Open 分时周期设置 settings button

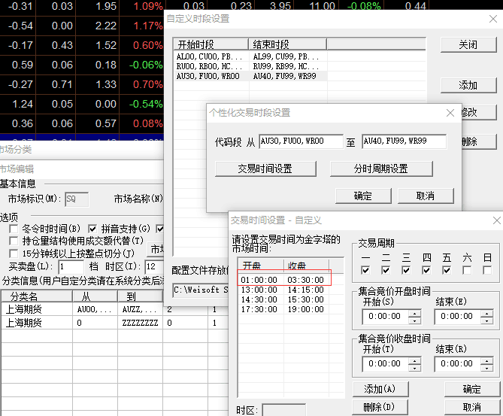[x=380, y=169]
